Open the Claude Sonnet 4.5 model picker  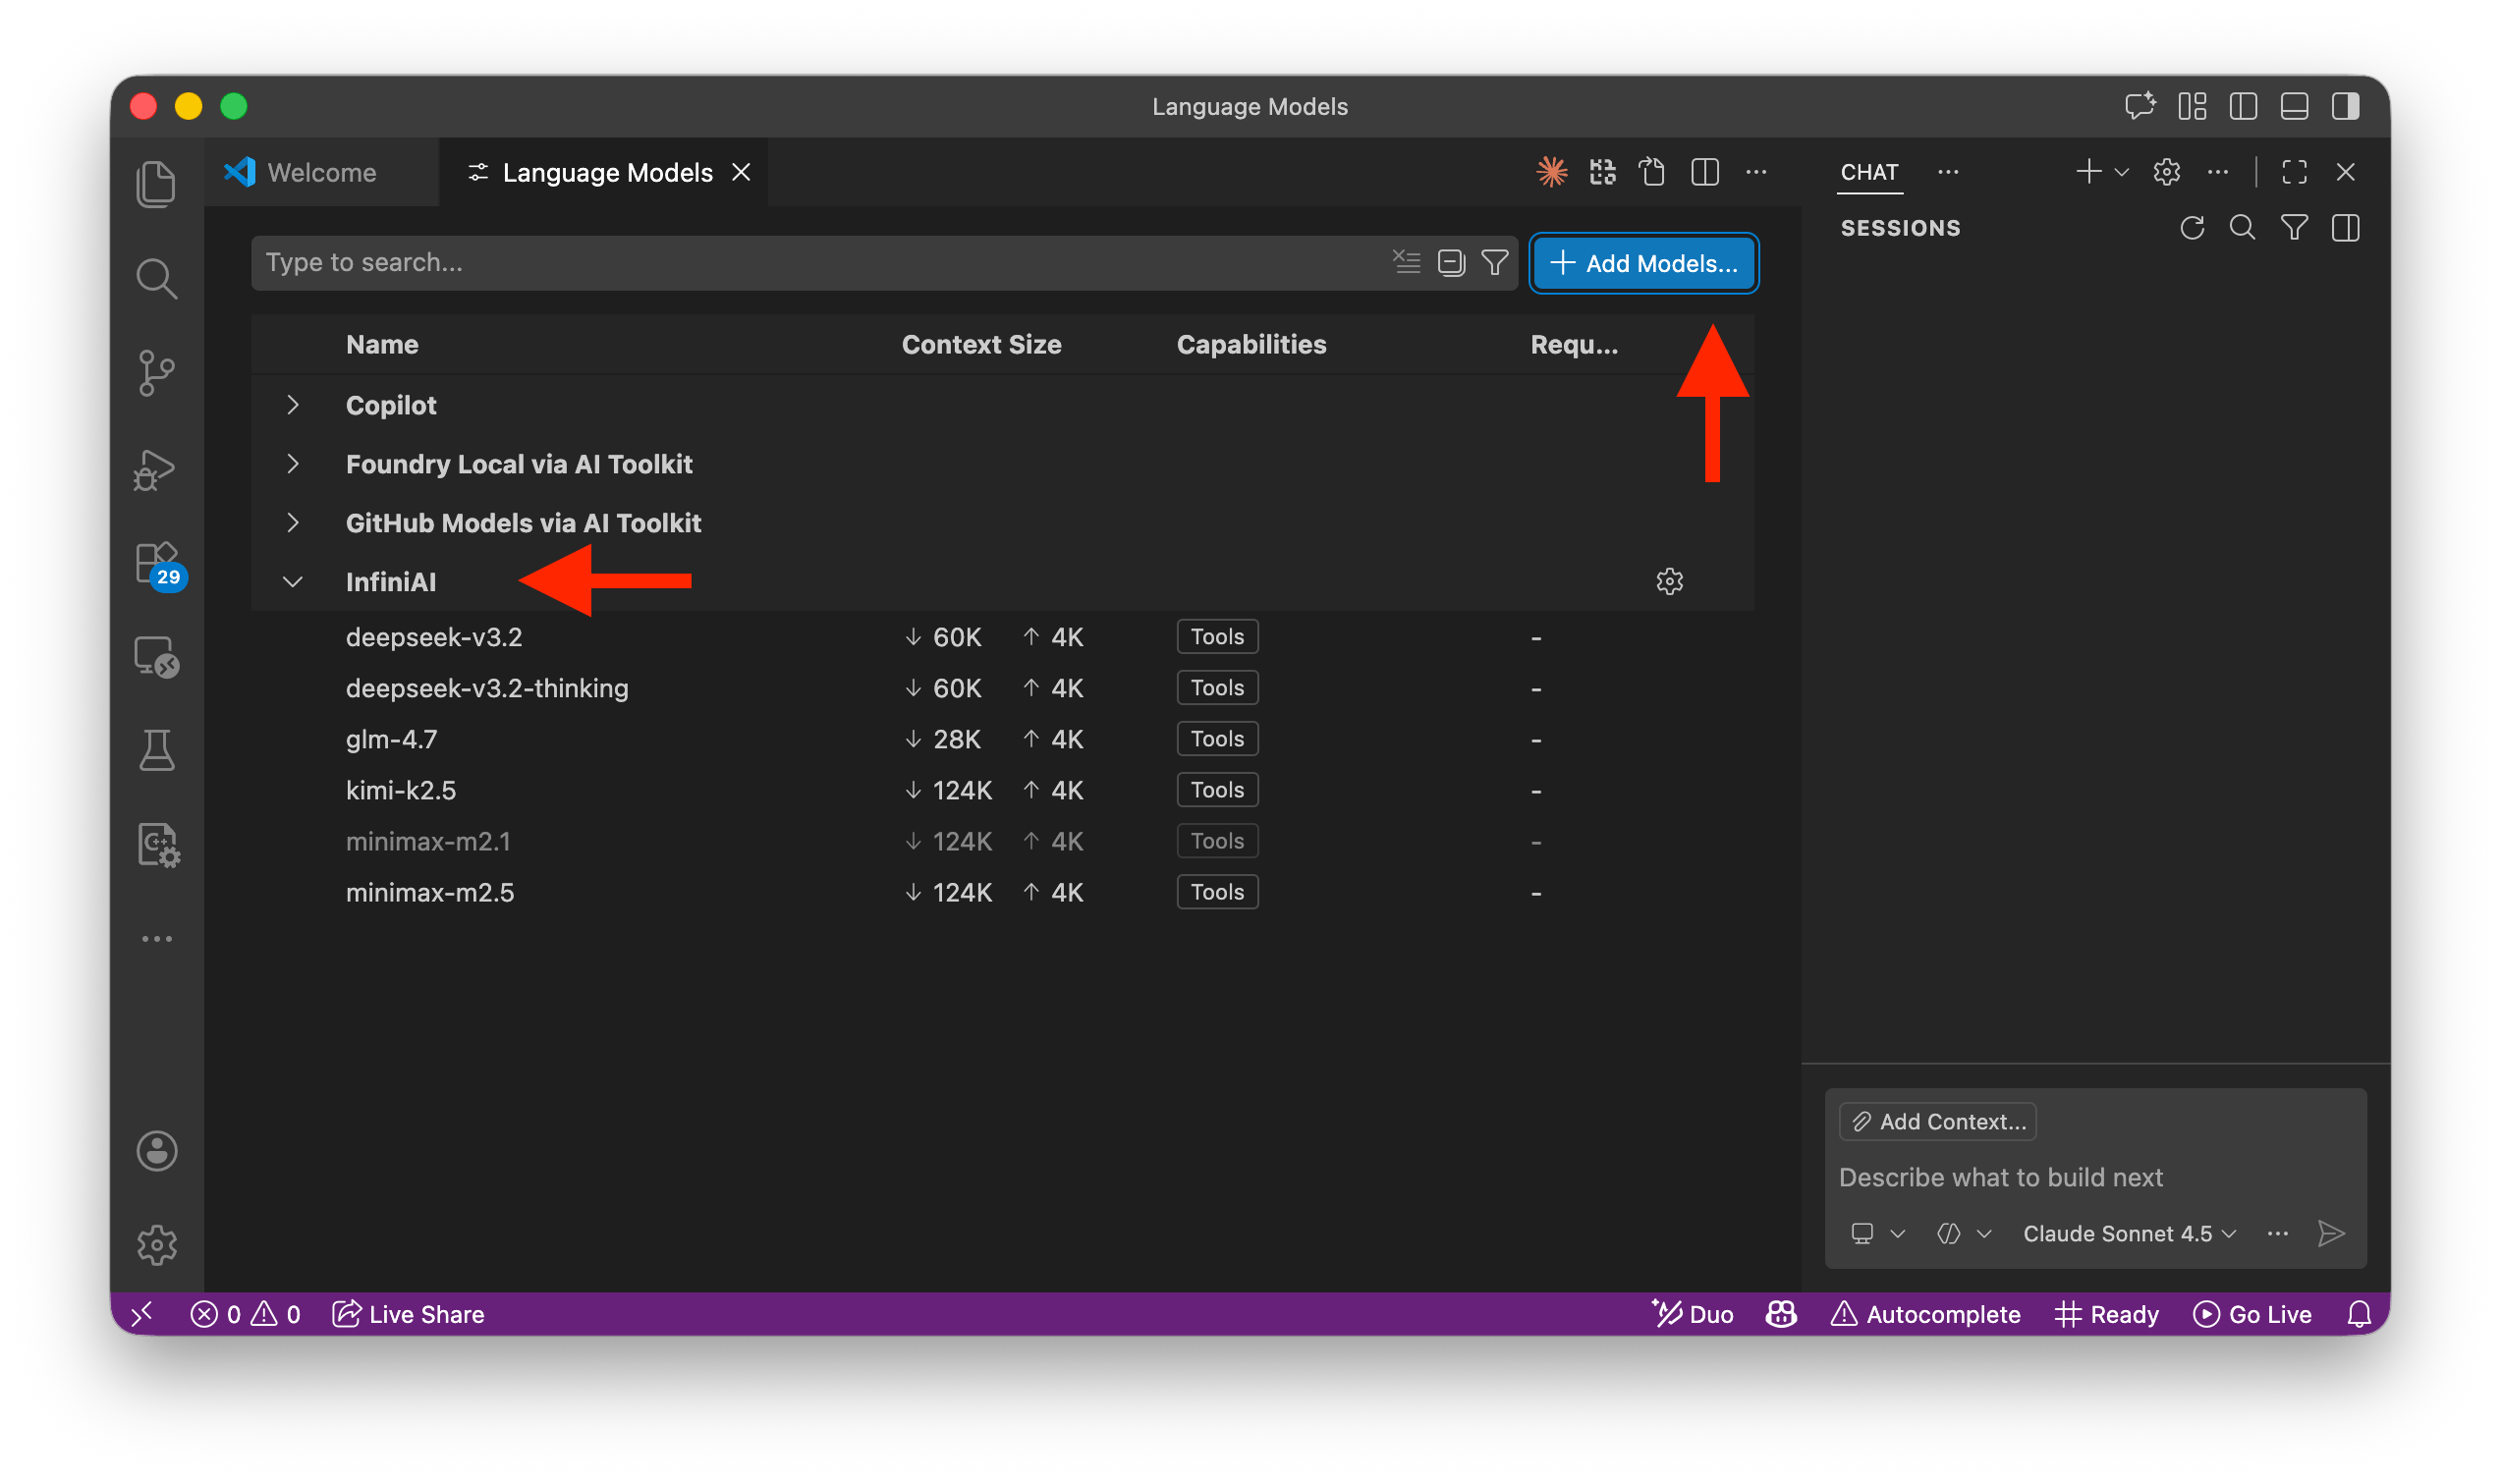pos(2128,1234)
